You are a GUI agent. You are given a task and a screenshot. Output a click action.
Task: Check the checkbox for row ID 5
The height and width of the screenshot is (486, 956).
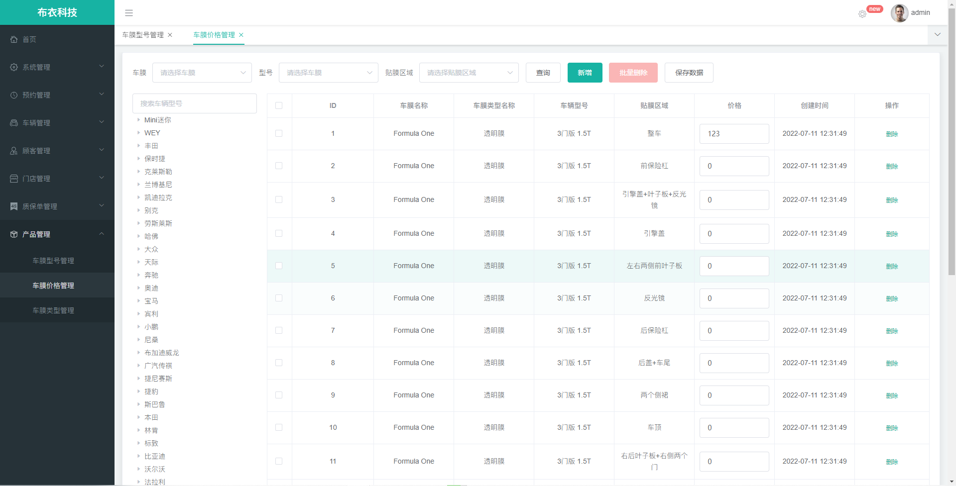[279, 266]
